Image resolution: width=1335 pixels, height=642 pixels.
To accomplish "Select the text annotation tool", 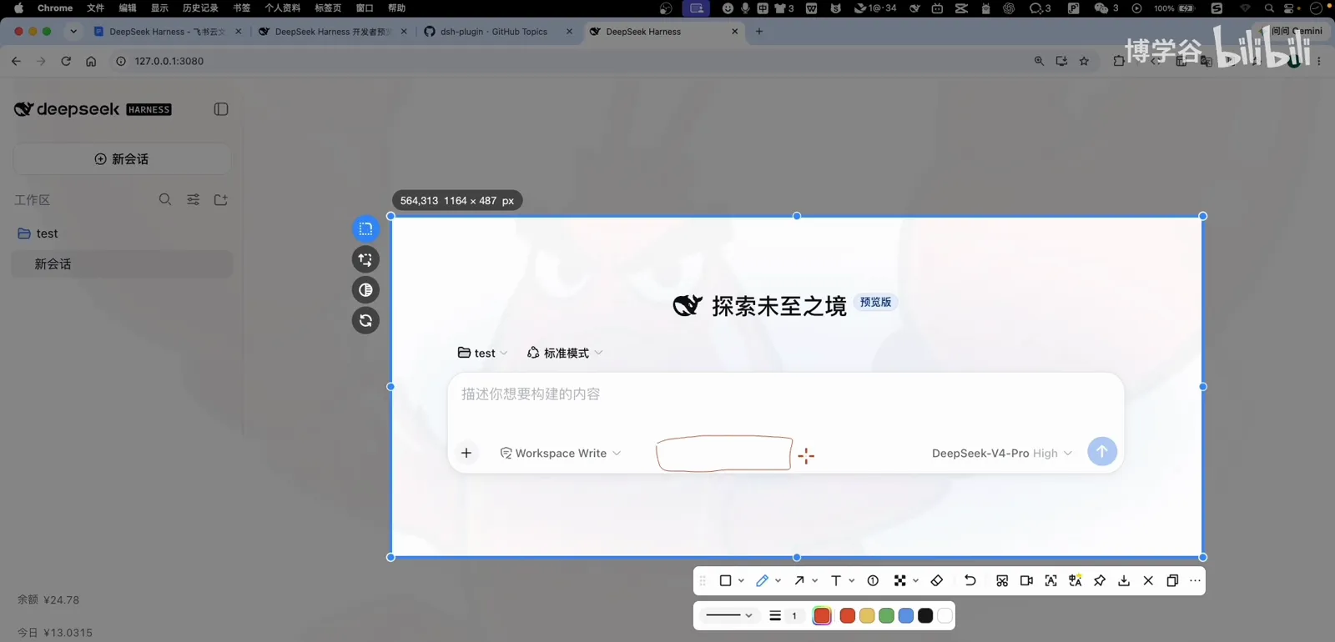I will tap(836, 580).
